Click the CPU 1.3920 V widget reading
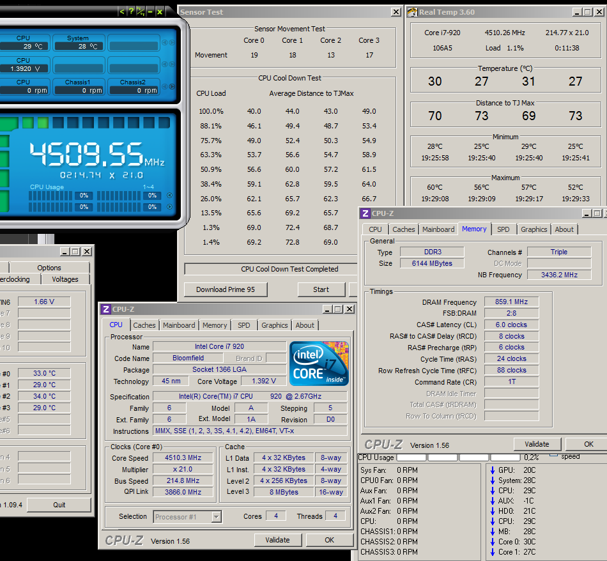The width and height of the screenshot is (607, 561). click(x=25, y=69)
